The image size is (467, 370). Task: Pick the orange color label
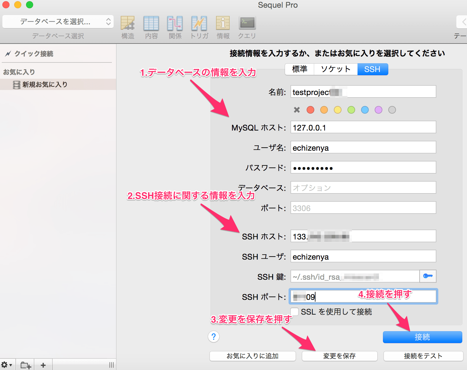tap(324, 110)
